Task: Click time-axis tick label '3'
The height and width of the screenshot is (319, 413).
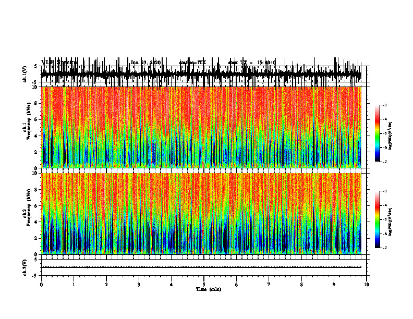Action: tap(139, 285)
